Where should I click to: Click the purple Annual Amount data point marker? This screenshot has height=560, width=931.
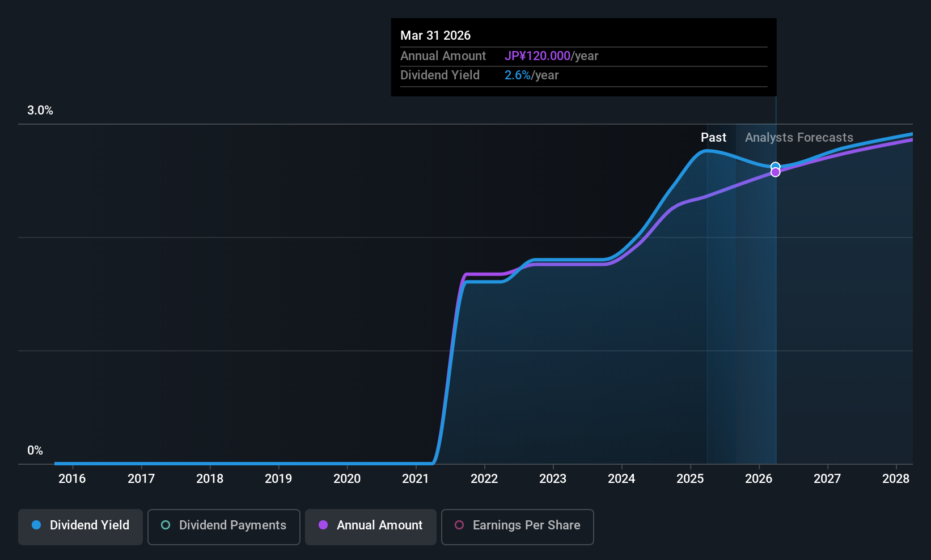tap(775, 172)
